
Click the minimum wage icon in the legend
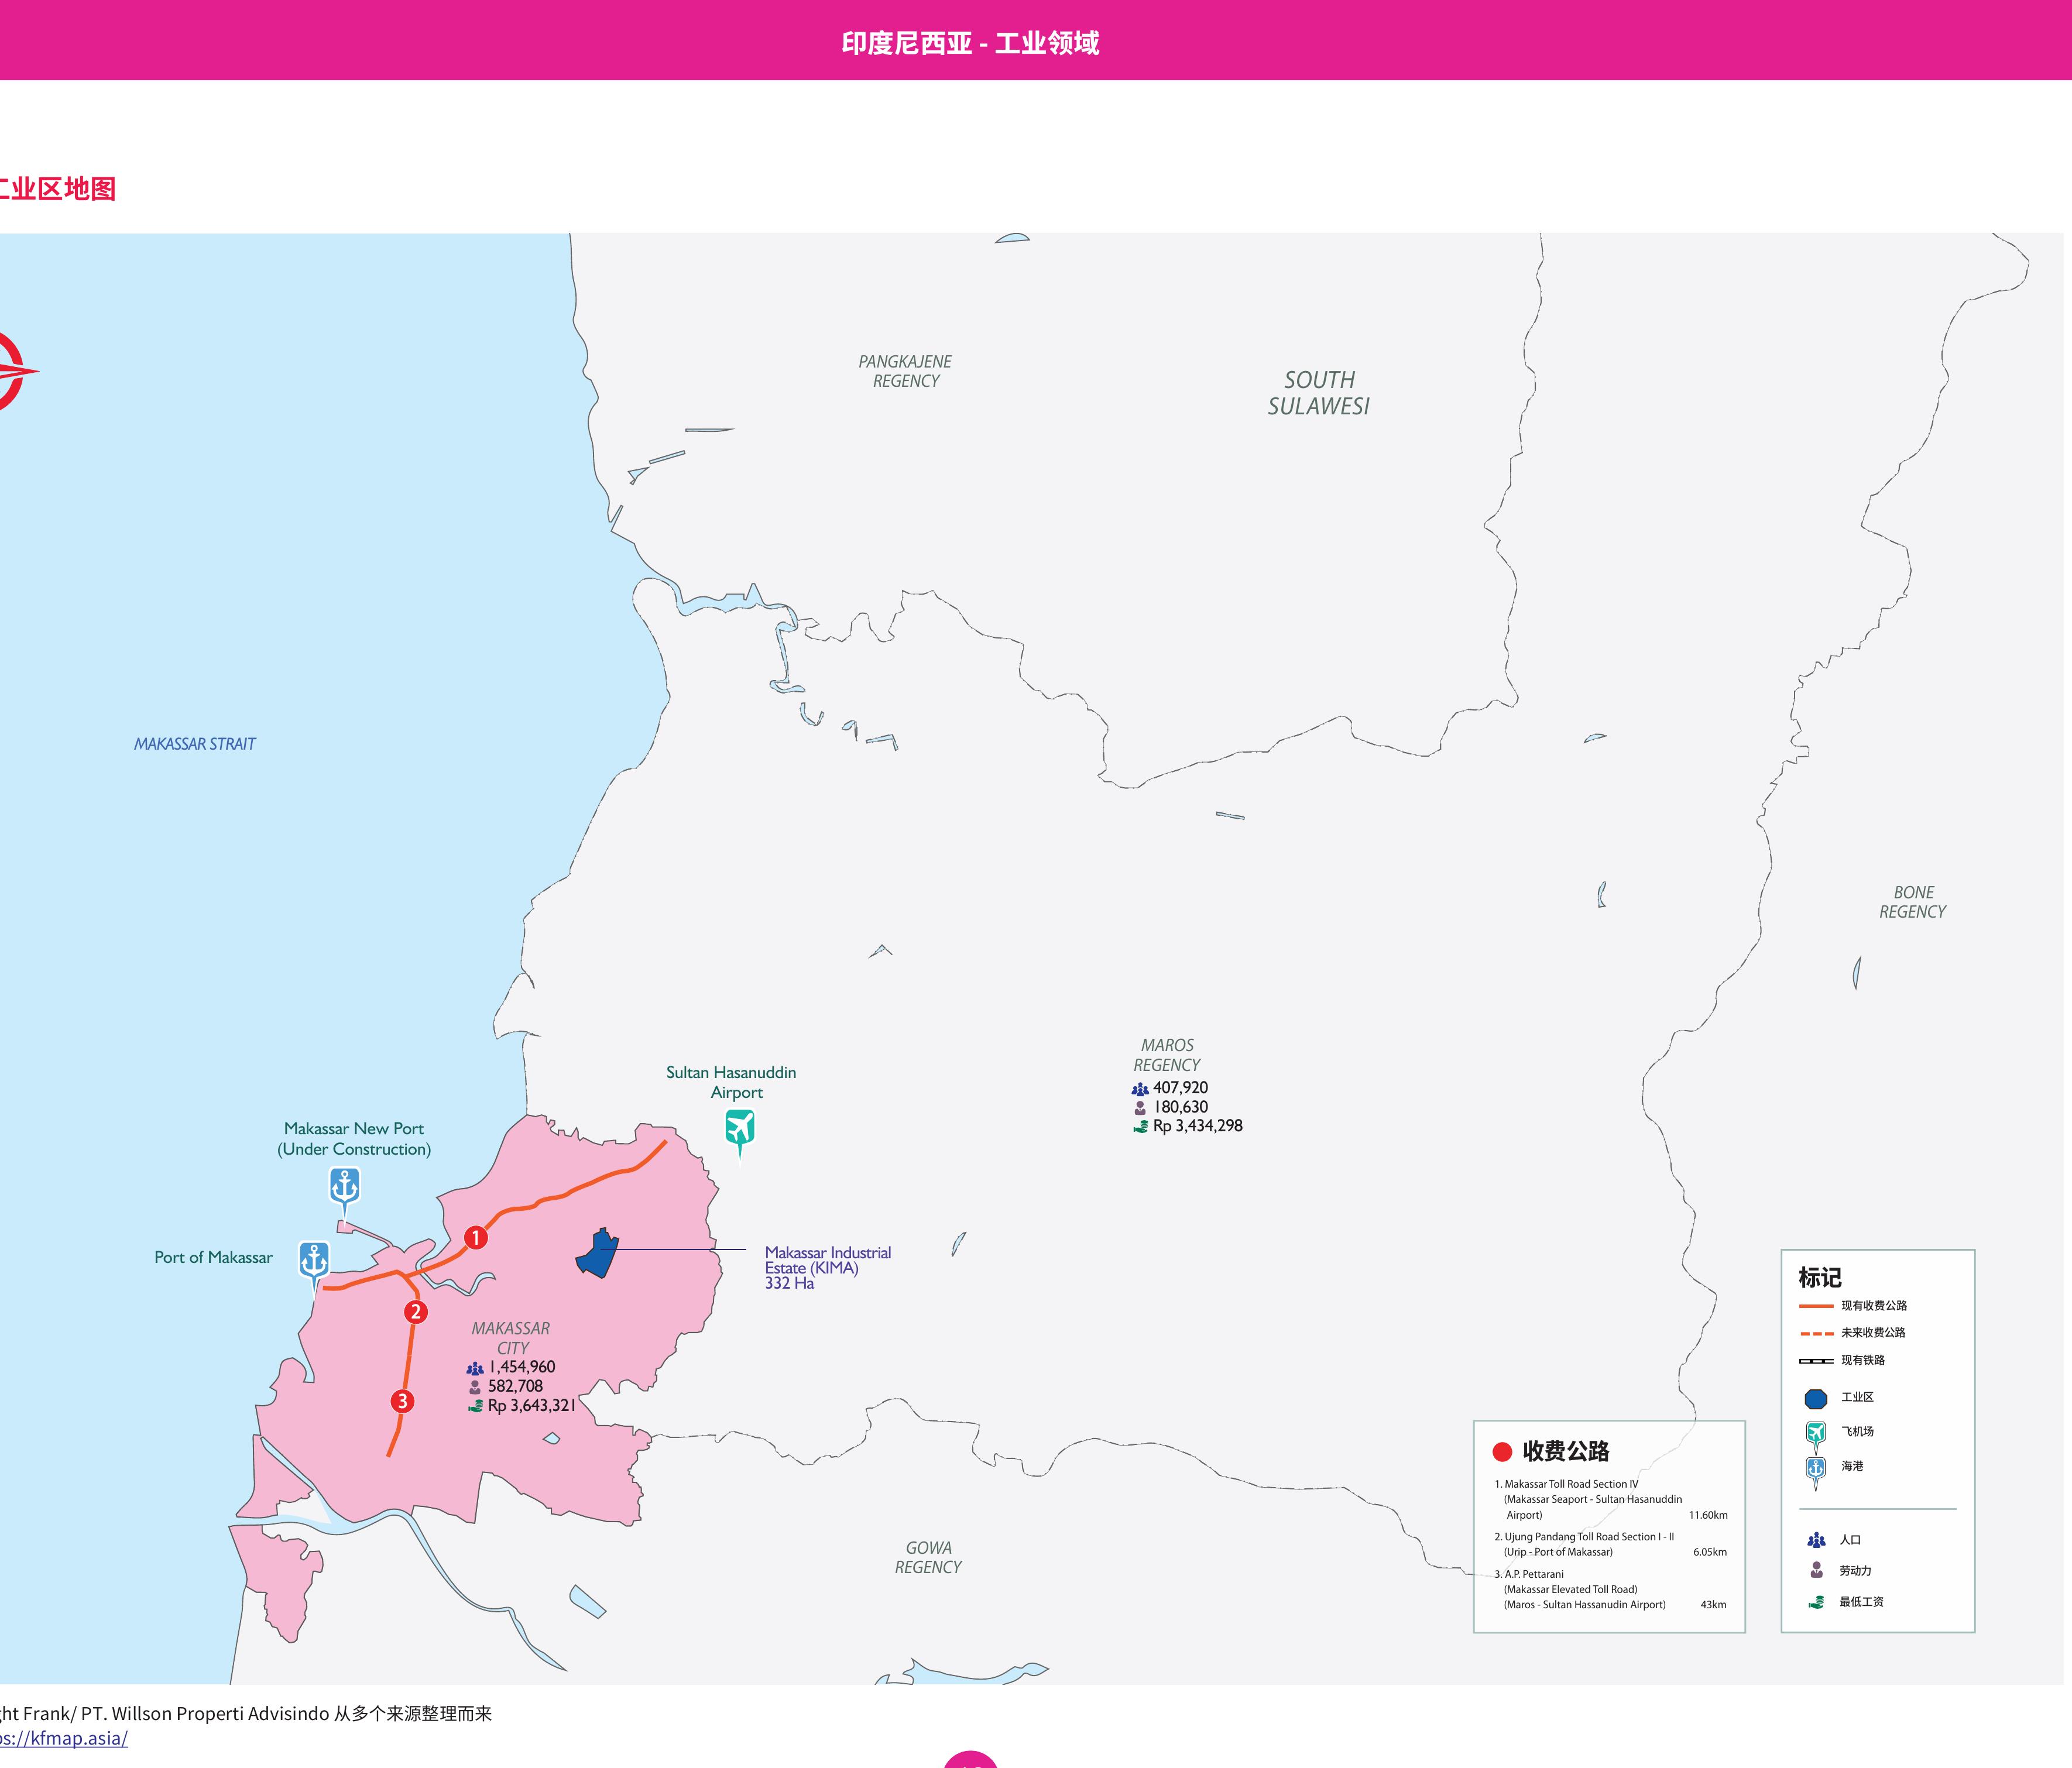pos(1816,1603)
